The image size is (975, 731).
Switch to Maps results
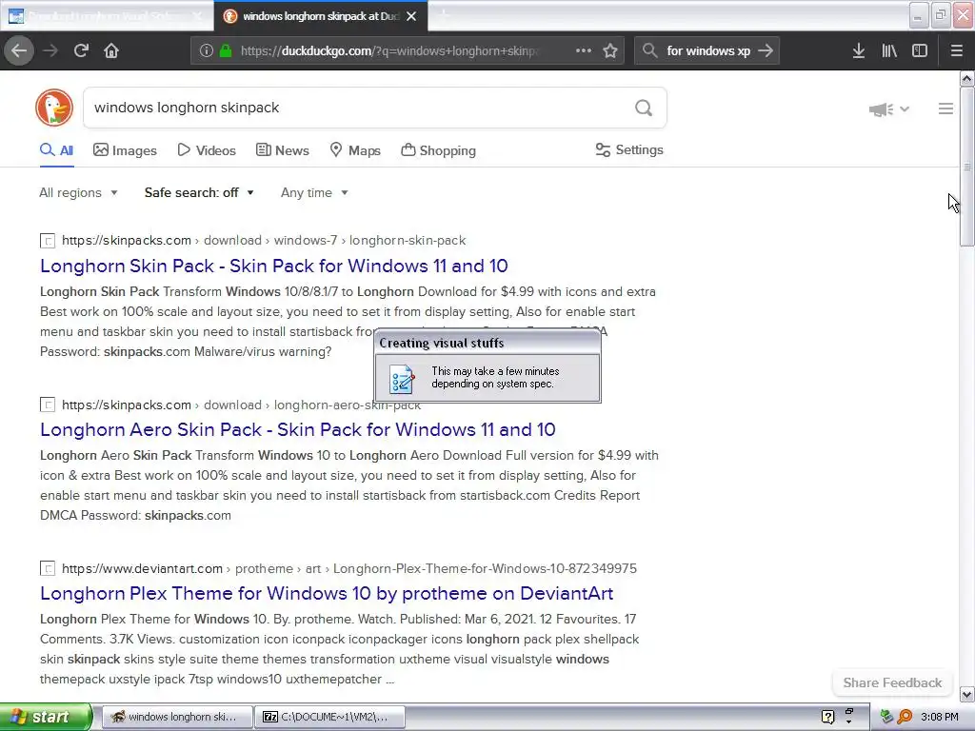pos(355,150)
